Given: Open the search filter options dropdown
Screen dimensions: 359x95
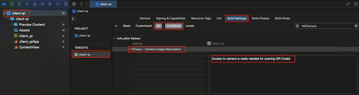Looking at the screenshot, I should click(x=298, y=26).
